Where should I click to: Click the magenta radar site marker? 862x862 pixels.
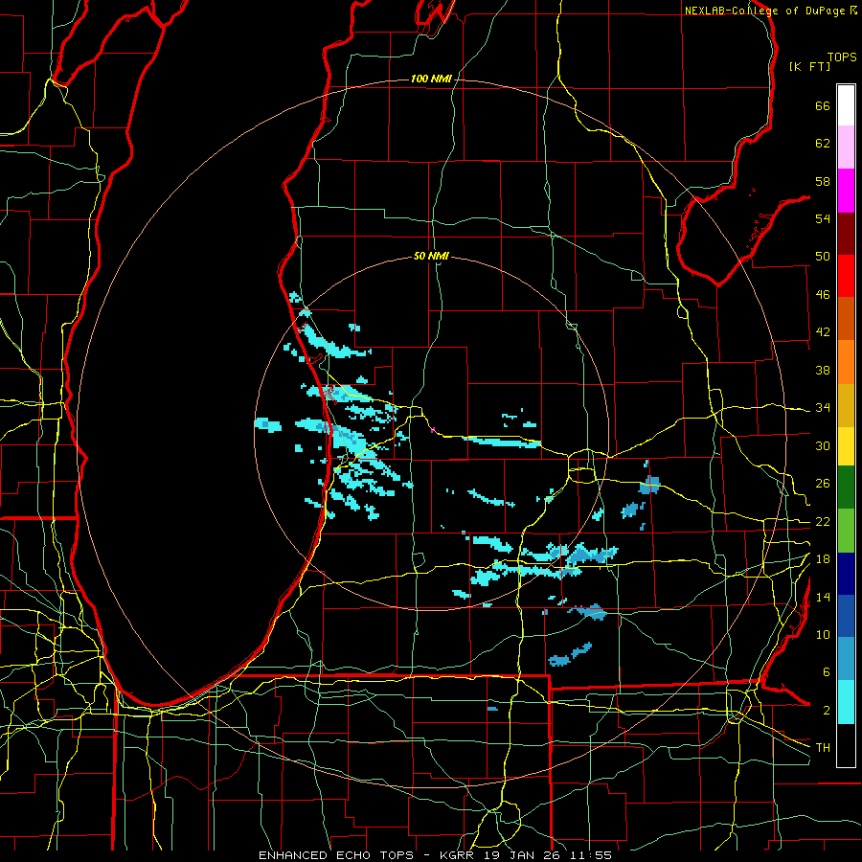pyautogui.click(x=433, y=430)
